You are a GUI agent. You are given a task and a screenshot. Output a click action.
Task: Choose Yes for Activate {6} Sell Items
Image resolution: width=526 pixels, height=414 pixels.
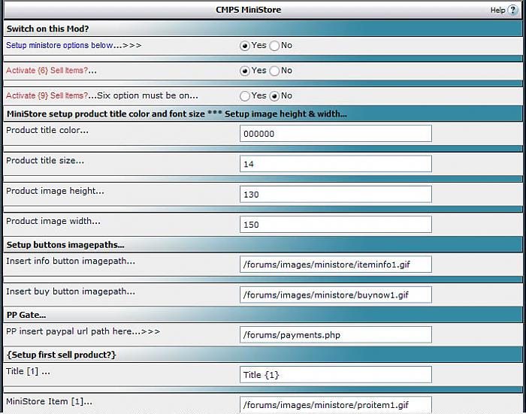click(245, 71)
